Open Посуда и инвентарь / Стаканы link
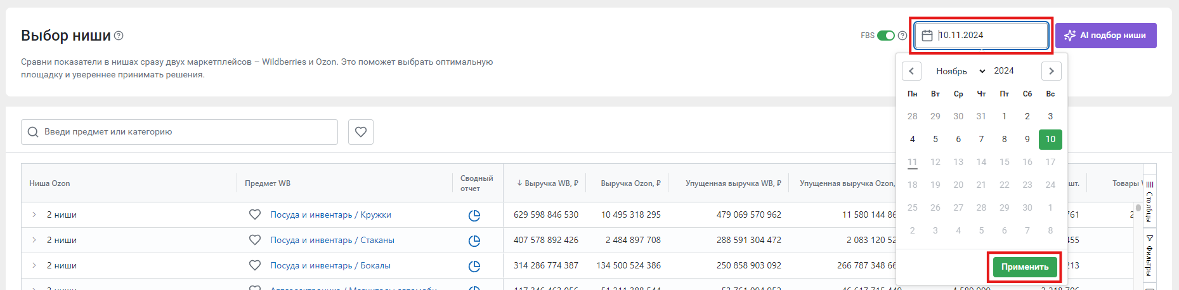This screenshot has width=1179, height=290. pyautogui.click(x=332, y=240)
